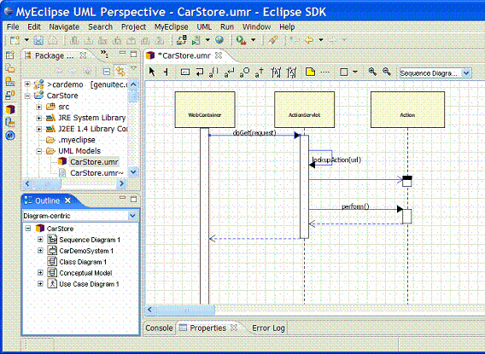Open Package Explorer view menu triangle
Image resolution: width=485 pixels, height=354 pixels.
(133, 68)
